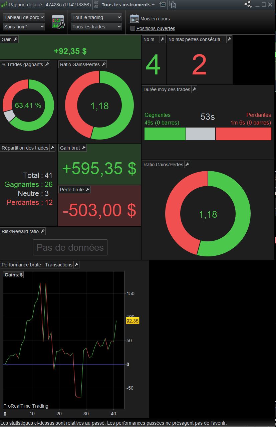Expand the Sans nom* dropdown
The image size is (276, 427).
tap(24, 27)
